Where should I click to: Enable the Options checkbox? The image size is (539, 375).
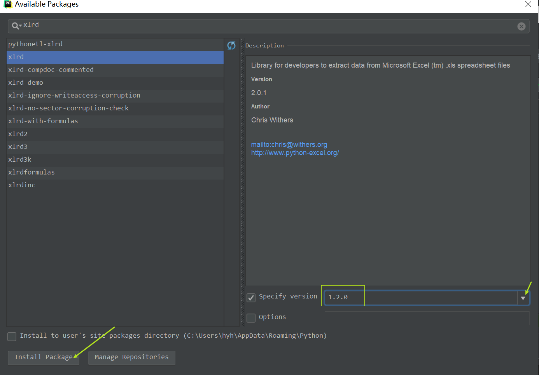coord(251,318)
